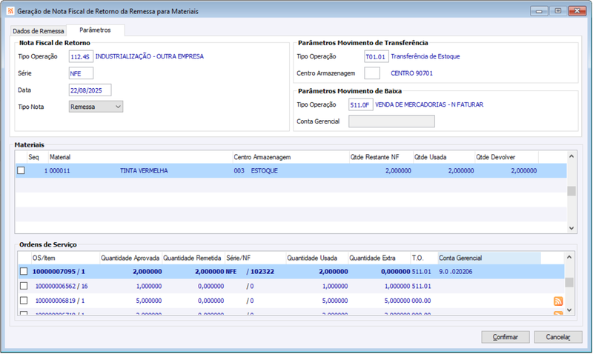The image size is (593, 354).
Task: Check the 10000007095 / 1 order checkbox
Action: point(24,271)
